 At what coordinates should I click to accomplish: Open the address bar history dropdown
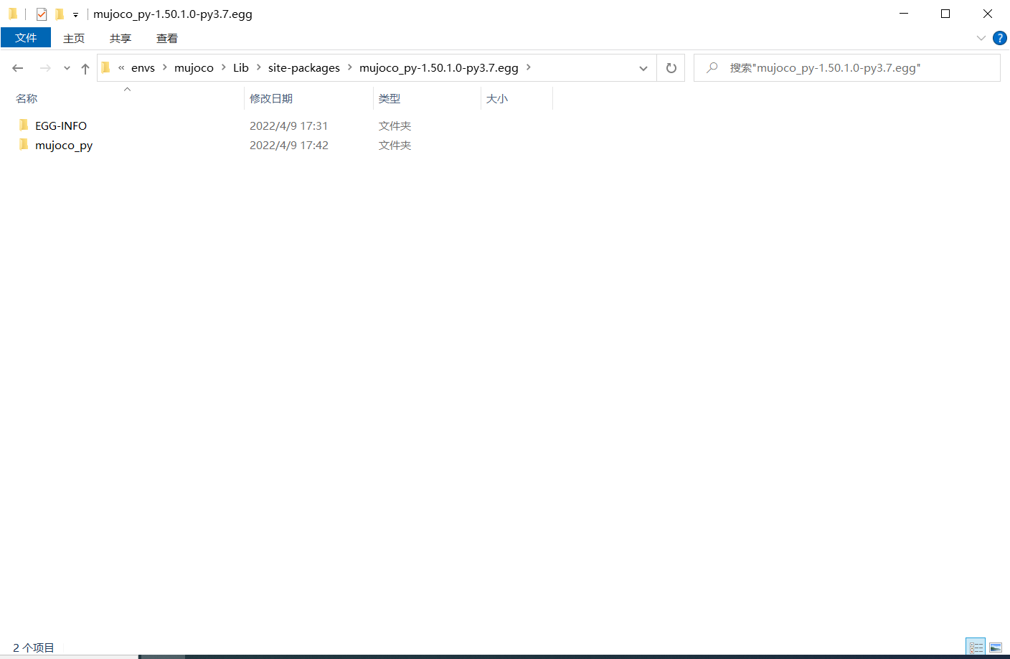coord(643,67)
